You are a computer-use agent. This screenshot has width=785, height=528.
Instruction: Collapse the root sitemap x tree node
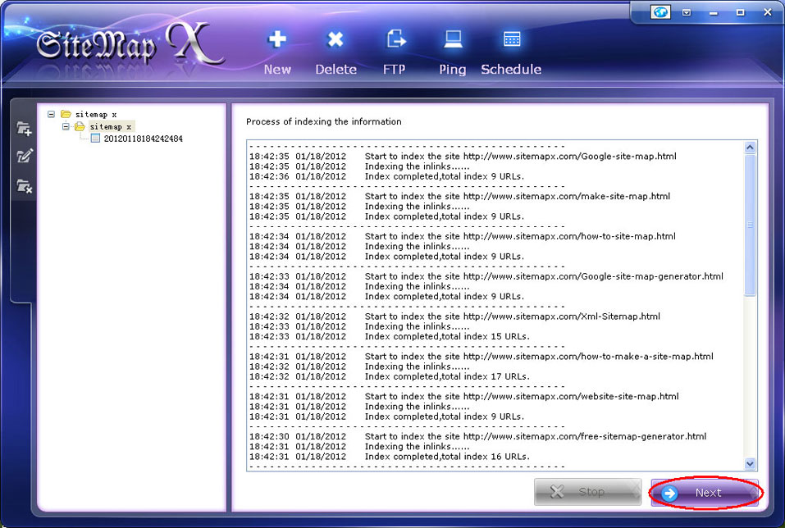point(51,114)
